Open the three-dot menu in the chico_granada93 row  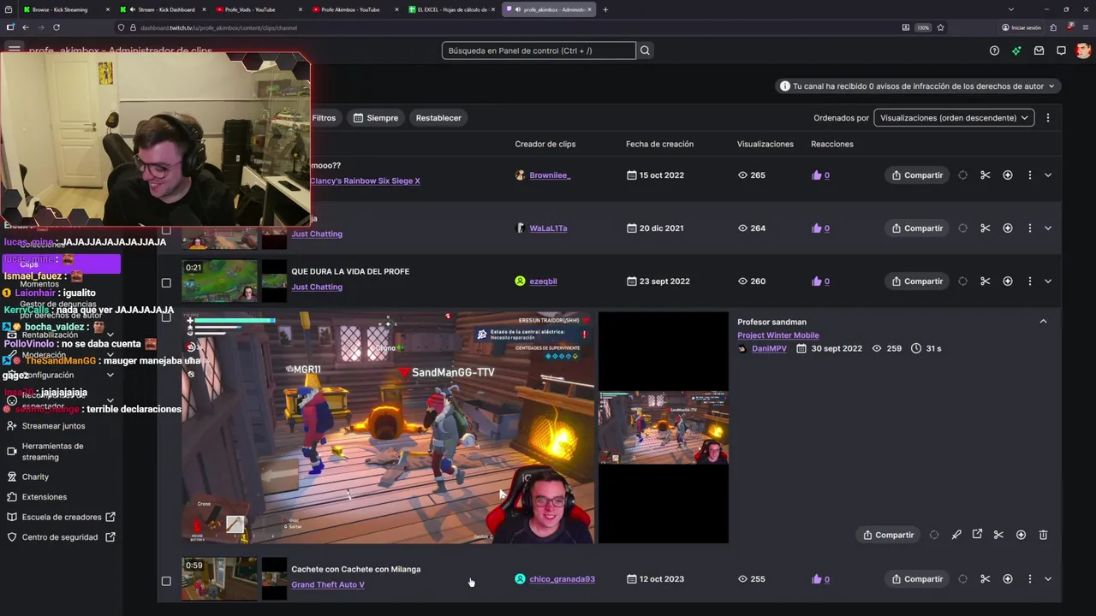[1029, 579]
